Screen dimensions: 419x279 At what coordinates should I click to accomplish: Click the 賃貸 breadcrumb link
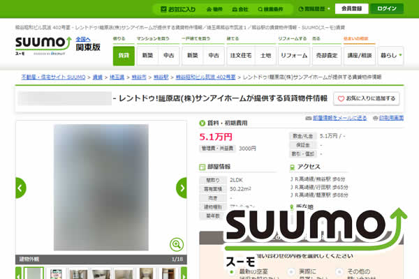98,77
